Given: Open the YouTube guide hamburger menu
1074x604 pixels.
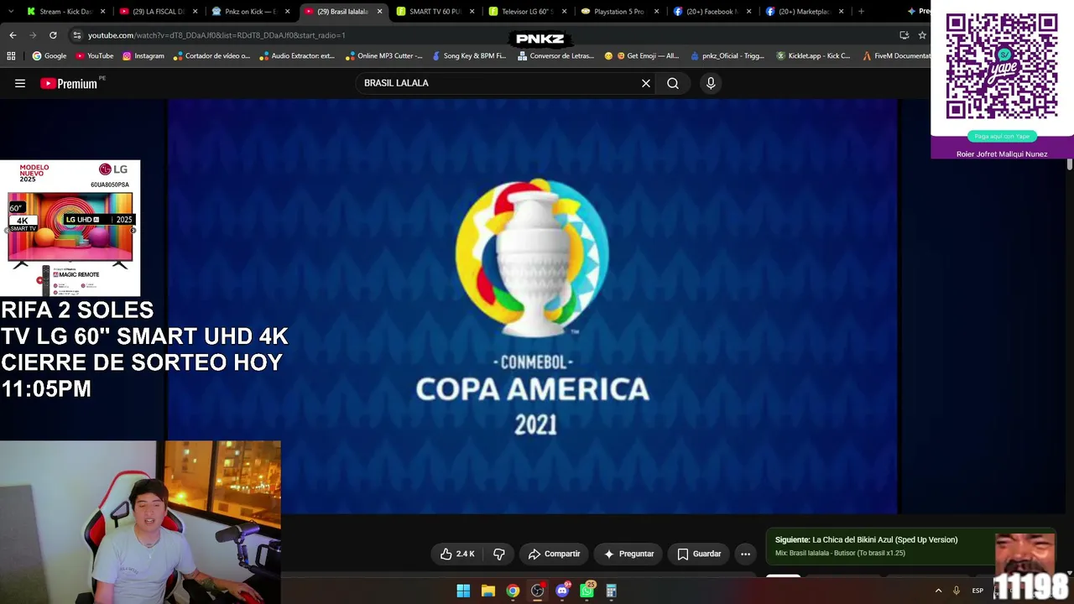Looking at the screenshot, I should tap(20, 83).
